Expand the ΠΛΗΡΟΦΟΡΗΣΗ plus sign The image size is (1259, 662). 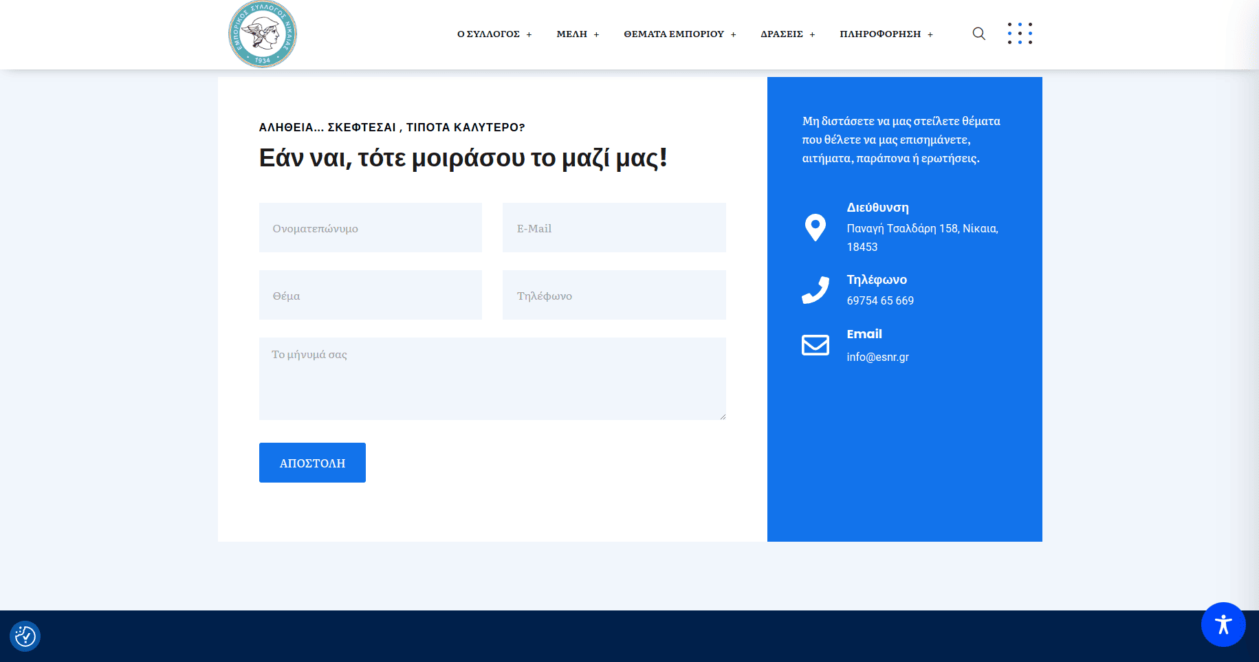pyautogui.click(x=930, y=34)
